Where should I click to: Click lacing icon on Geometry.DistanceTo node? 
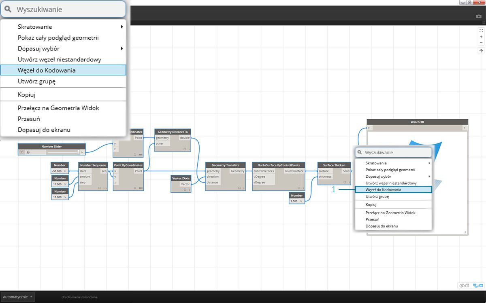(x=189, y=149)
